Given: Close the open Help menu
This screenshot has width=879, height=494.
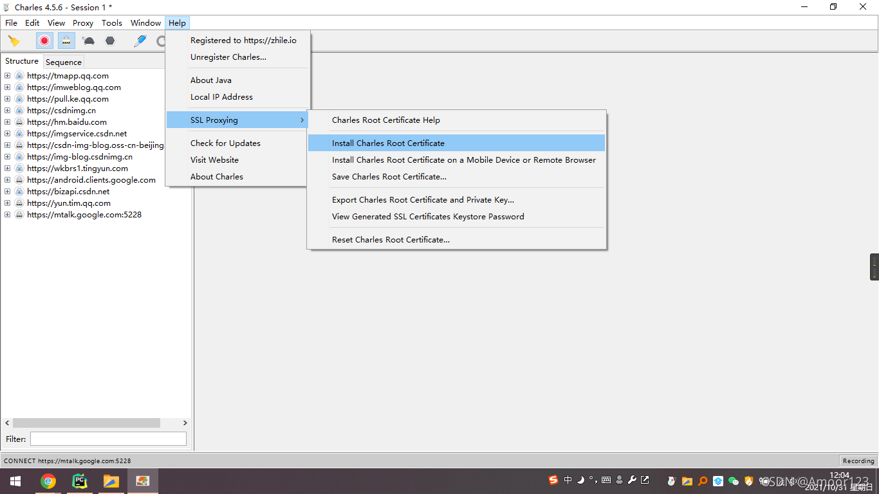Looking at the screenshot, I should (177, 23).
